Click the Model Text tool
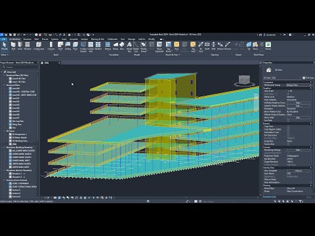315x236 pixels. click(129, 47)
